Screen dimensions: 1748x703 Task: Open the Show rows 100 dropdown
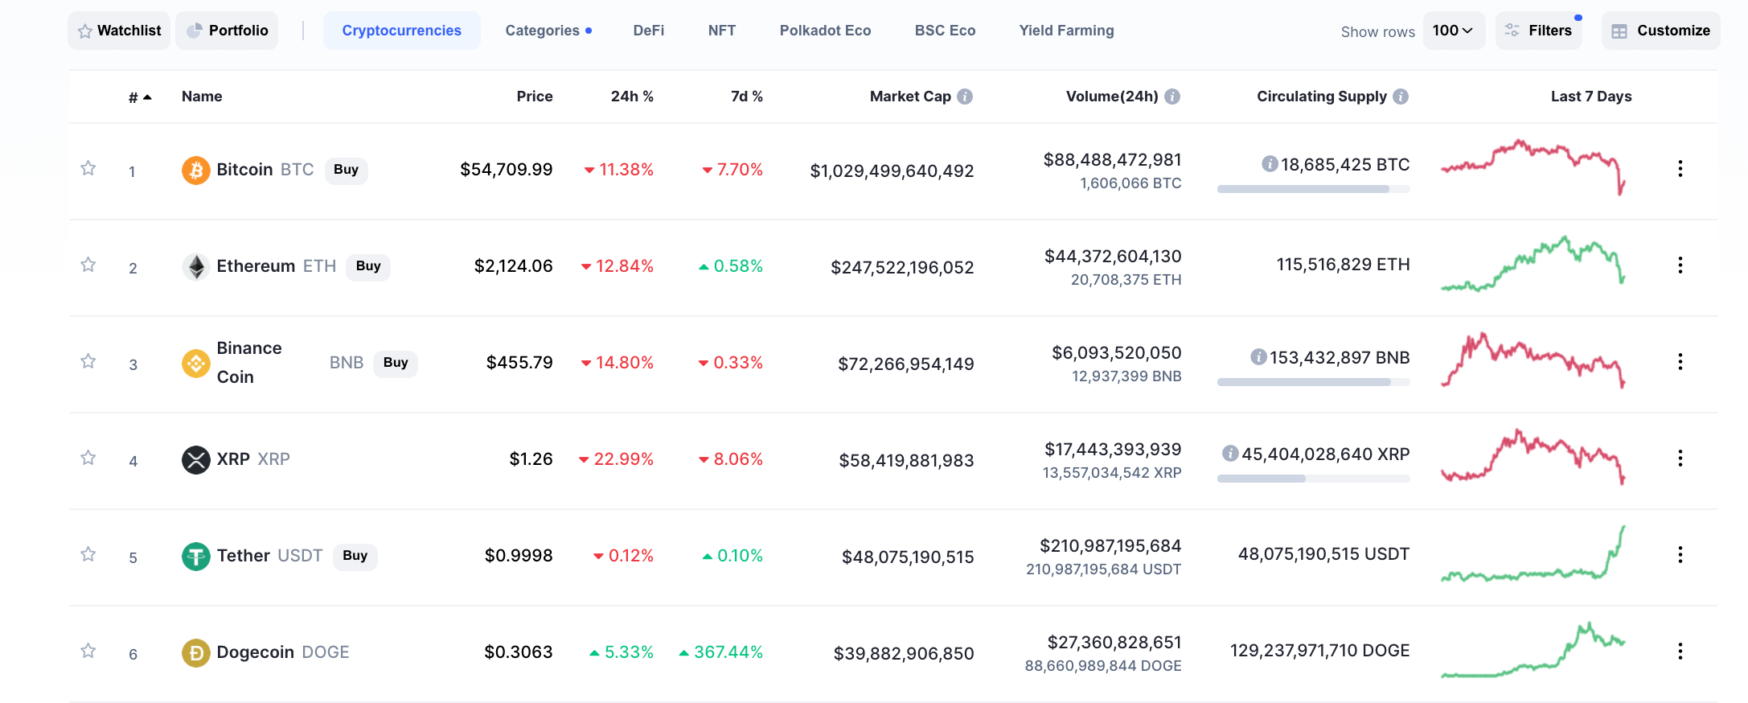pyautogui.click(x=1453, y=31)
